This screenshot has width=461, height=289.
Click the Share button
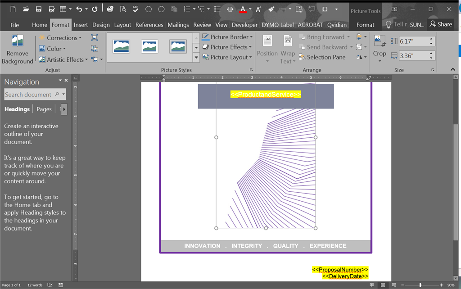(441, 24)
